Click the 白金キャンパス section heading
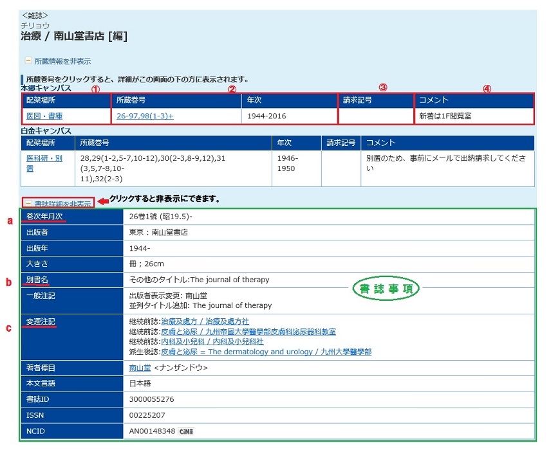 coord(46,131)
